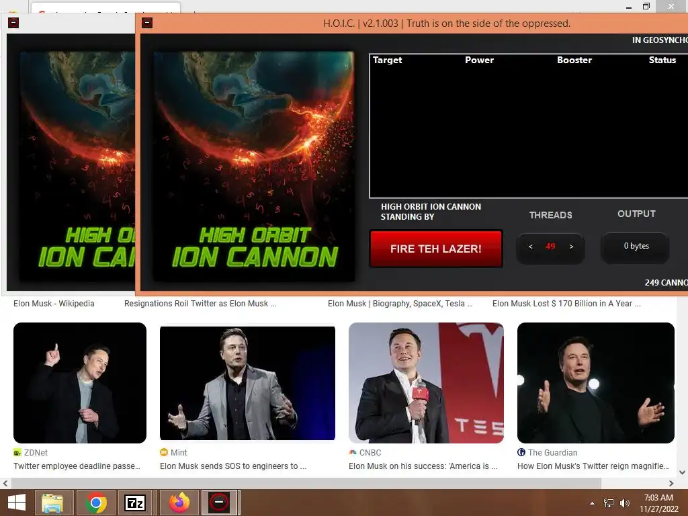Show hidden system tray icons
The height and width of the screenshot is (516, 688).
click(593, 503)
